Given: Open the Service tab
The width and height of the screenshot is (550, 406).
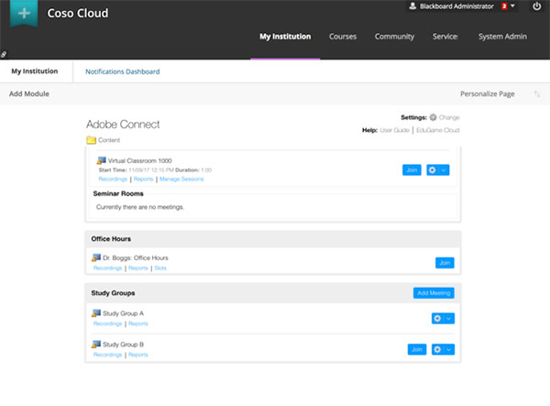Looking at the screenshot, I should click(445, 37).
